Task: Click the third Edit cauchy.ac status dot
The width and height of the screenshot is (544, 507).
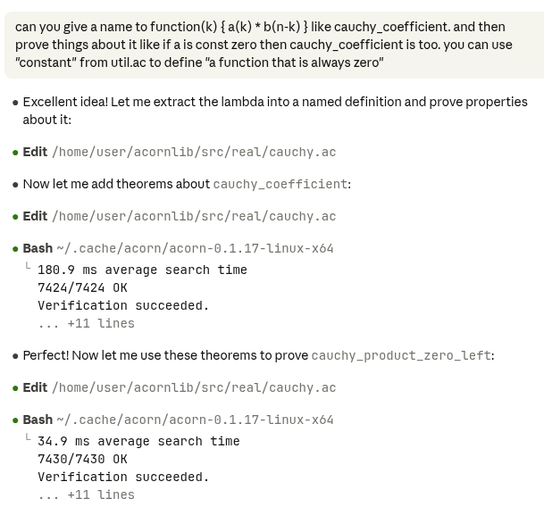Action: (15, 388)
